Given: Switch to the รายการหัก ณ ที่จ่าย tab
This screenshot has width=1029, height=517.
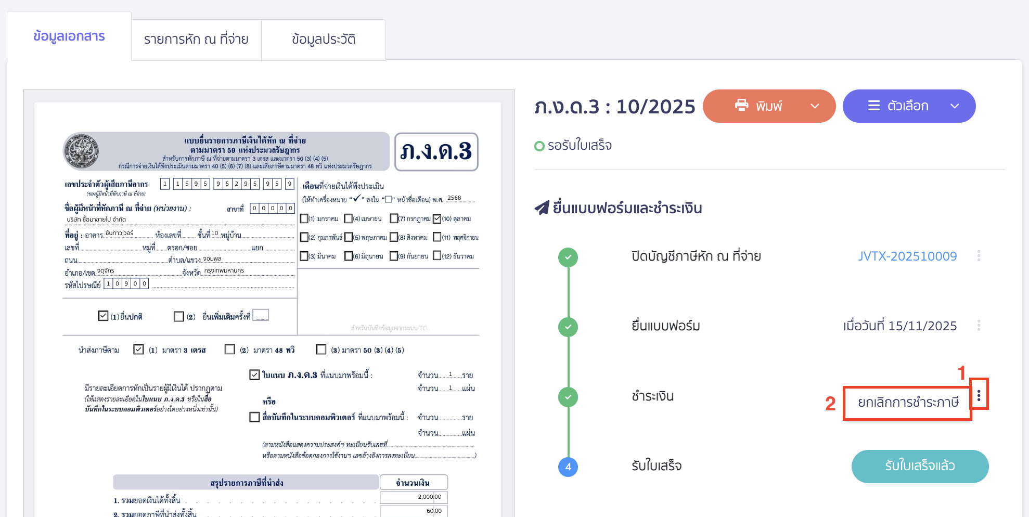Looking at the screenshot, I should coord(197,40).
